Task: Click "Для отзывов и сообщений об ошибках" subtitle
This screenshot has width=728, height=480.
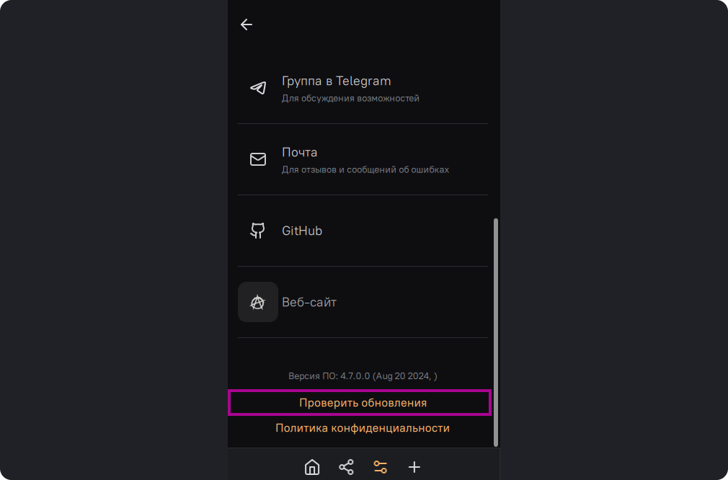Action: [365, 170]
